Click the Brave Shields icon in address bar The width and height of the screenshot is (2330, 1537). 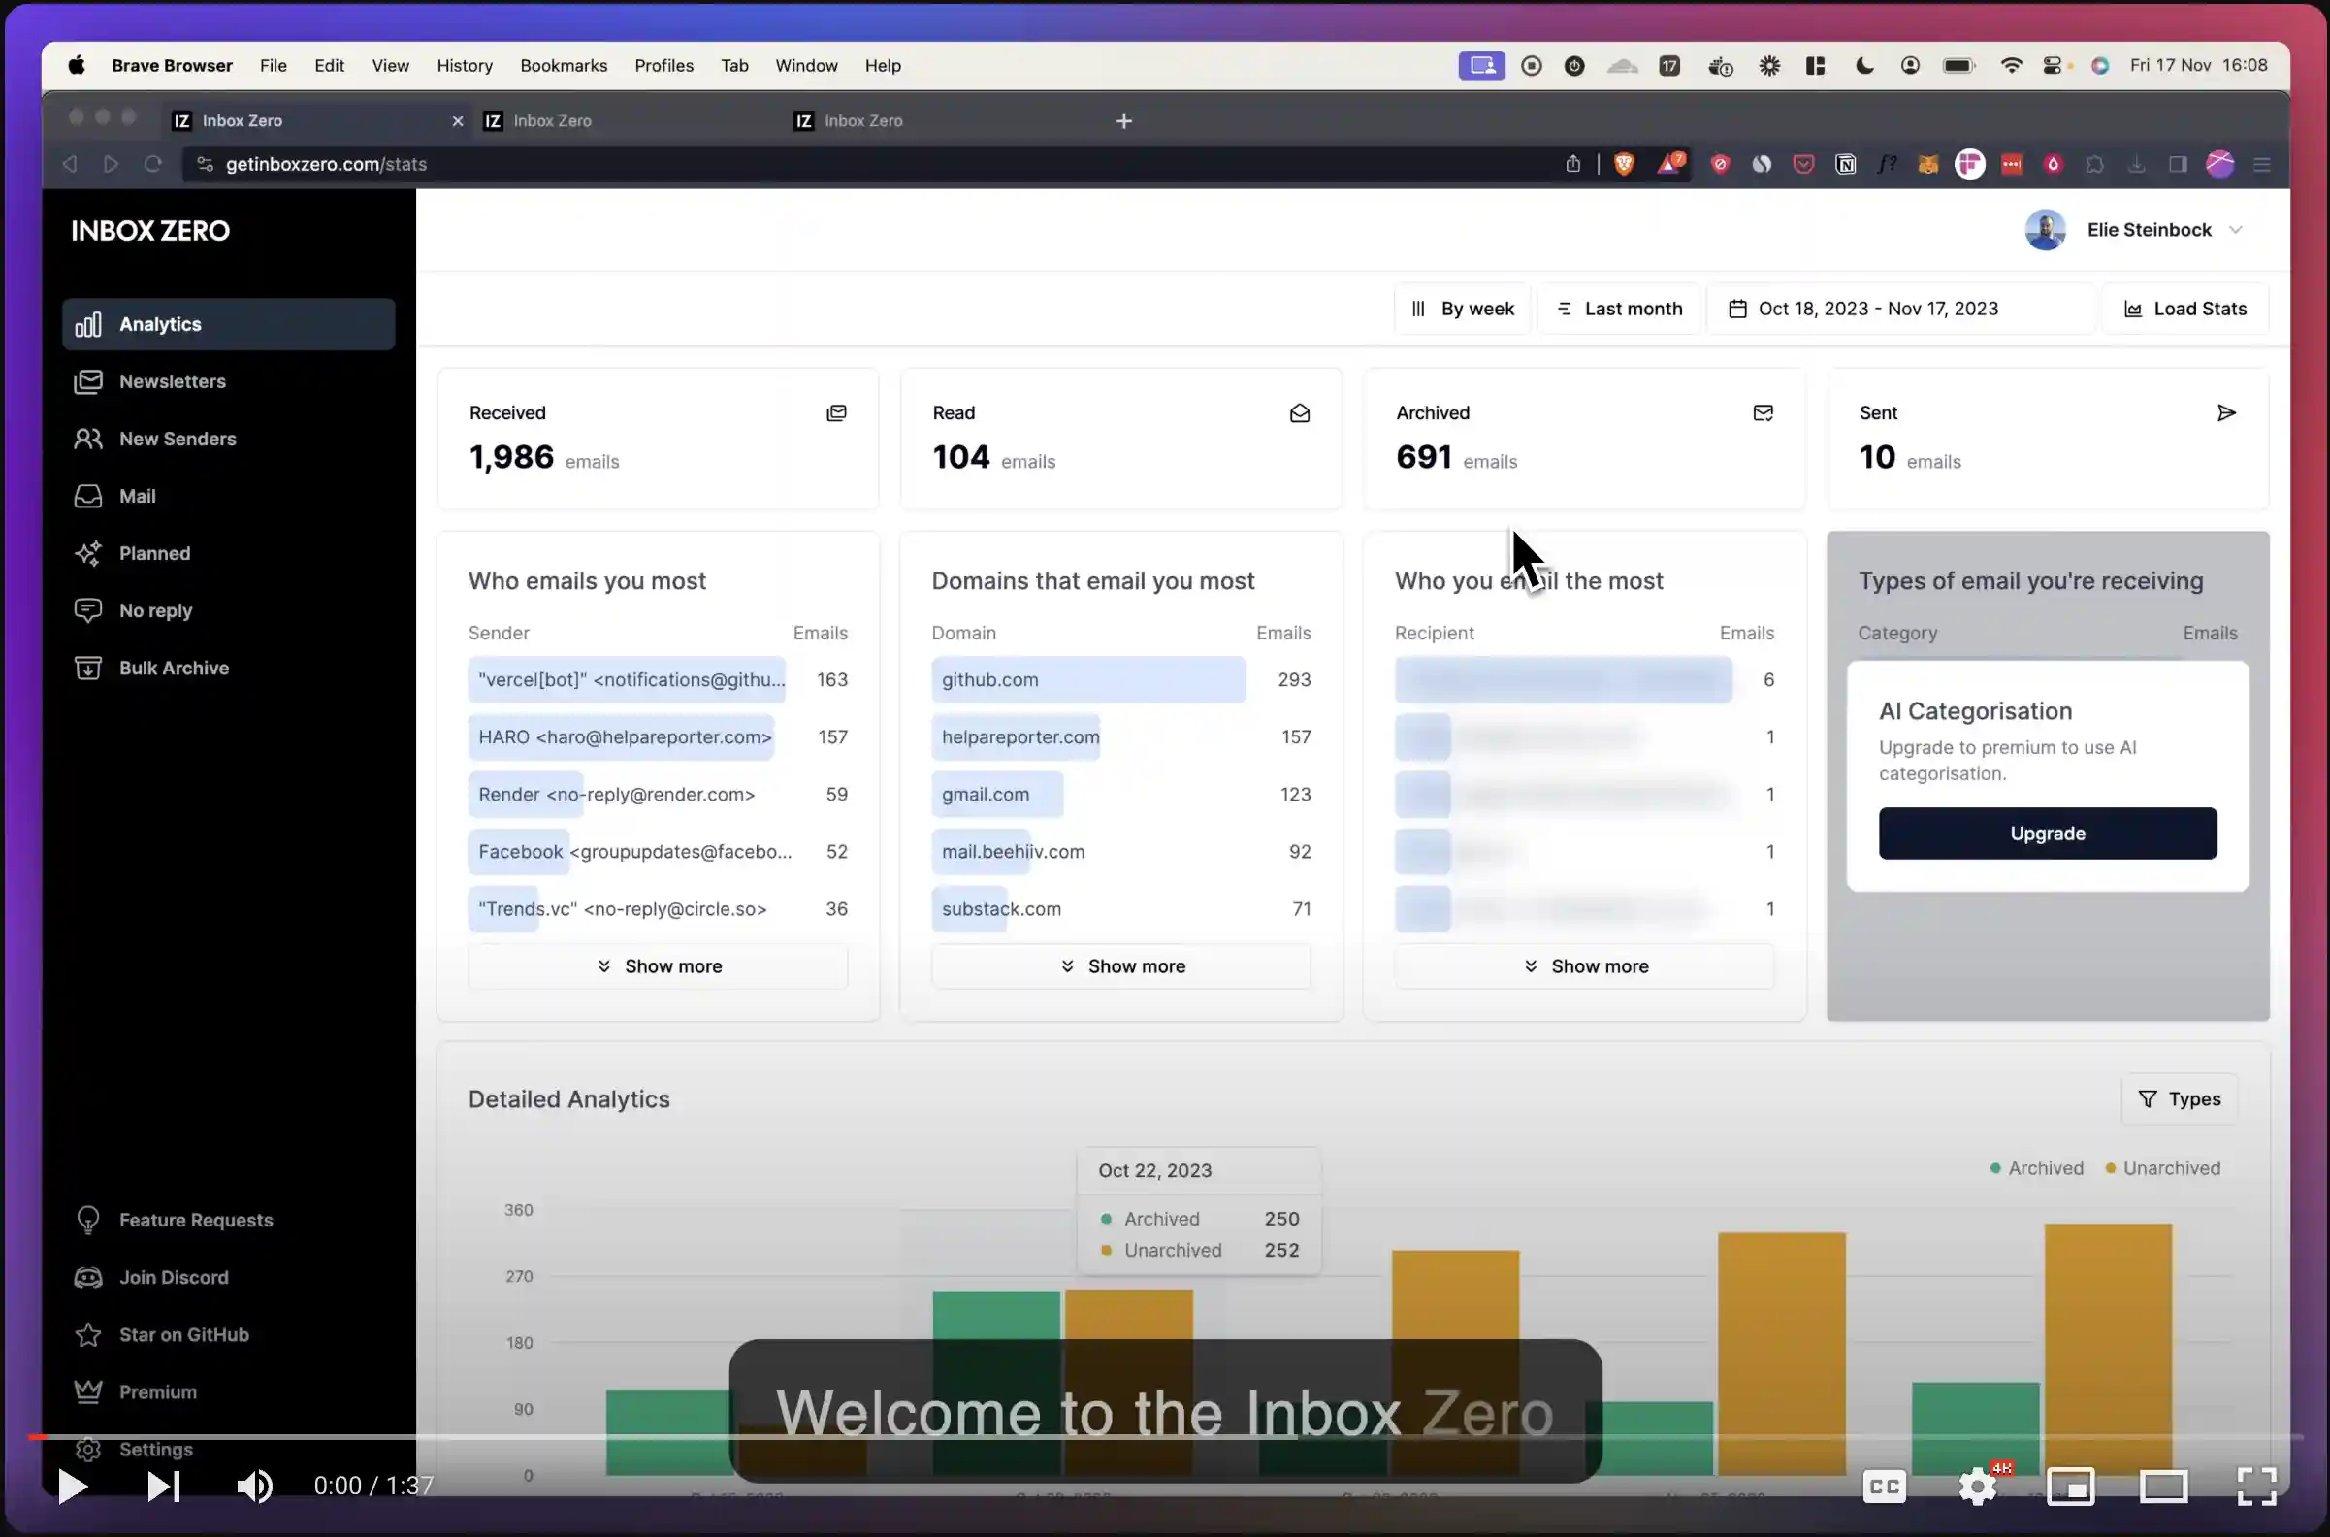[x=1624, y=164]
